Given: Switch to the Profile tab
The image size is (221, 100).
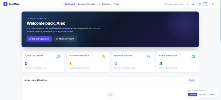Looking at the screenshot, I should [x=117, y=4].
